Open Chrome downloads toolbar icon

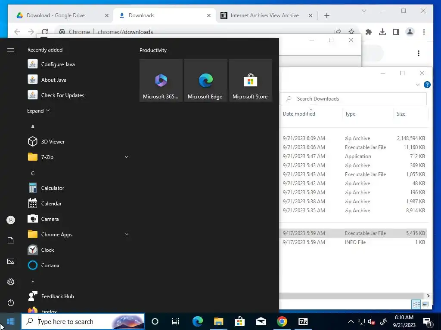[x=382, y=32]
